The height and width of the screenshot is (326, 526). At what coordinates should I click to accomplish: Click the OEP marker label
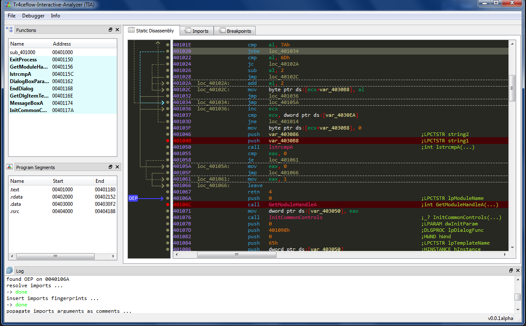tap(134, 198)
